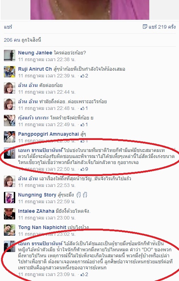Open Ruji Anirut Ch avatar thumbnail
This screenshot has height=281, width=179.
coord(10,72)
